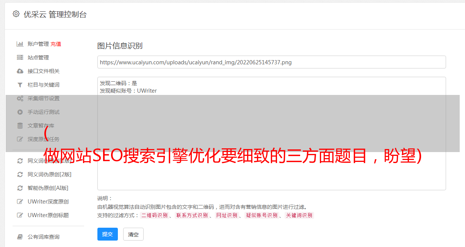The height and width of the screenshot is (247, 465).
Task: Click the refresh icon for 智能伪原创[AI版]
Action: [x=20, y=188]
